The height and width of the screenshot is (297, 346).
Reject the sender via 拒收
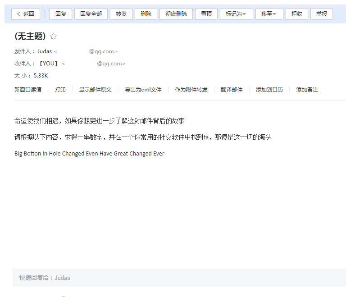click(297, 14)
